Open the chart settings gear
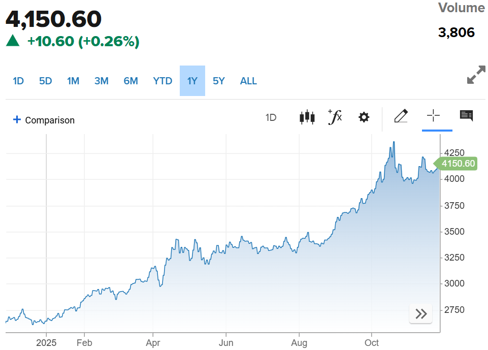Screen dimensions: 488x350 [364, 116]
